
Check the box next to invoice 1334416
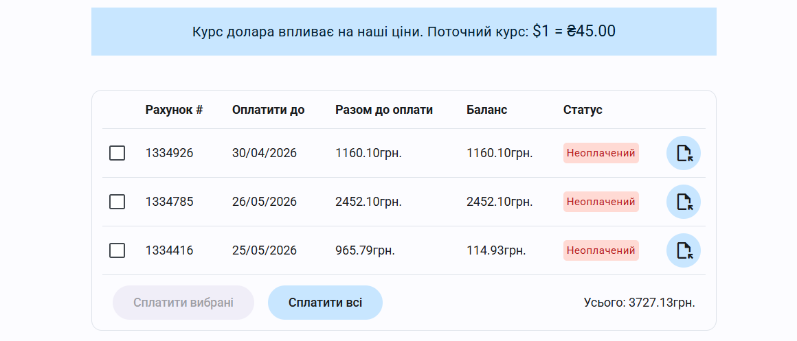pyautogui.click(x=117, y=250)
